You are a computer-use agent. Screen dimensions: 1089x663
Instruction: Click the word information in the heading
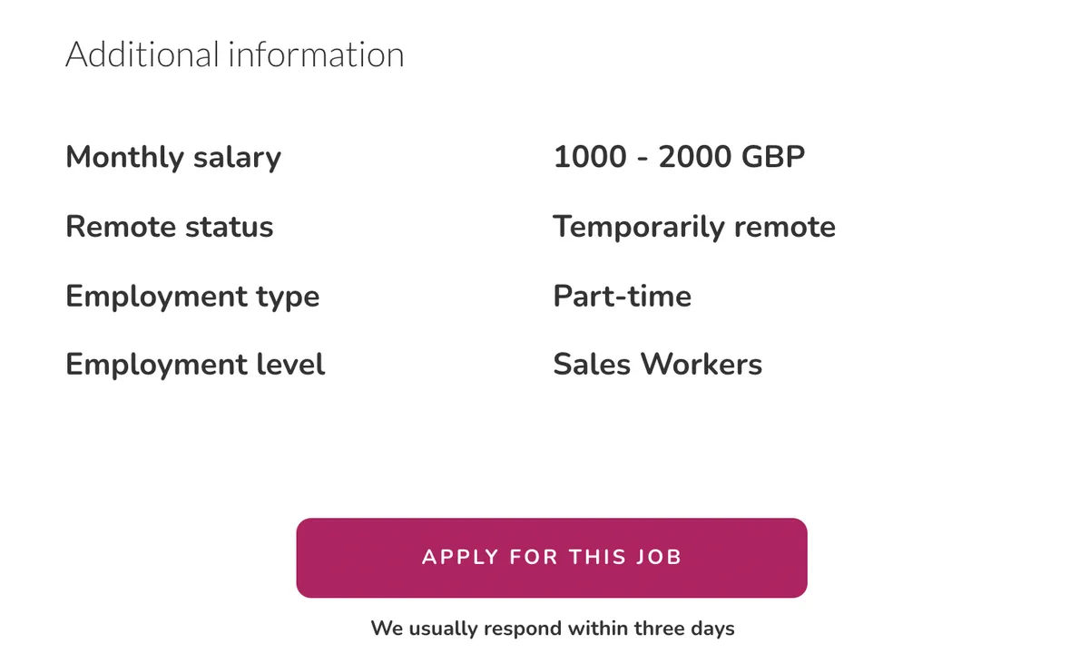tap(316, 54)
